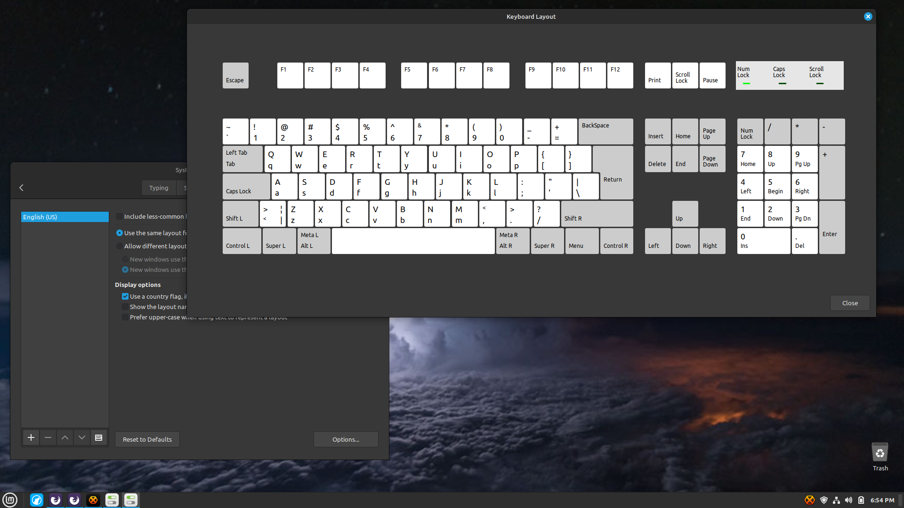Enable Prefer upper-case text checkbox

(x=125, y=317)
